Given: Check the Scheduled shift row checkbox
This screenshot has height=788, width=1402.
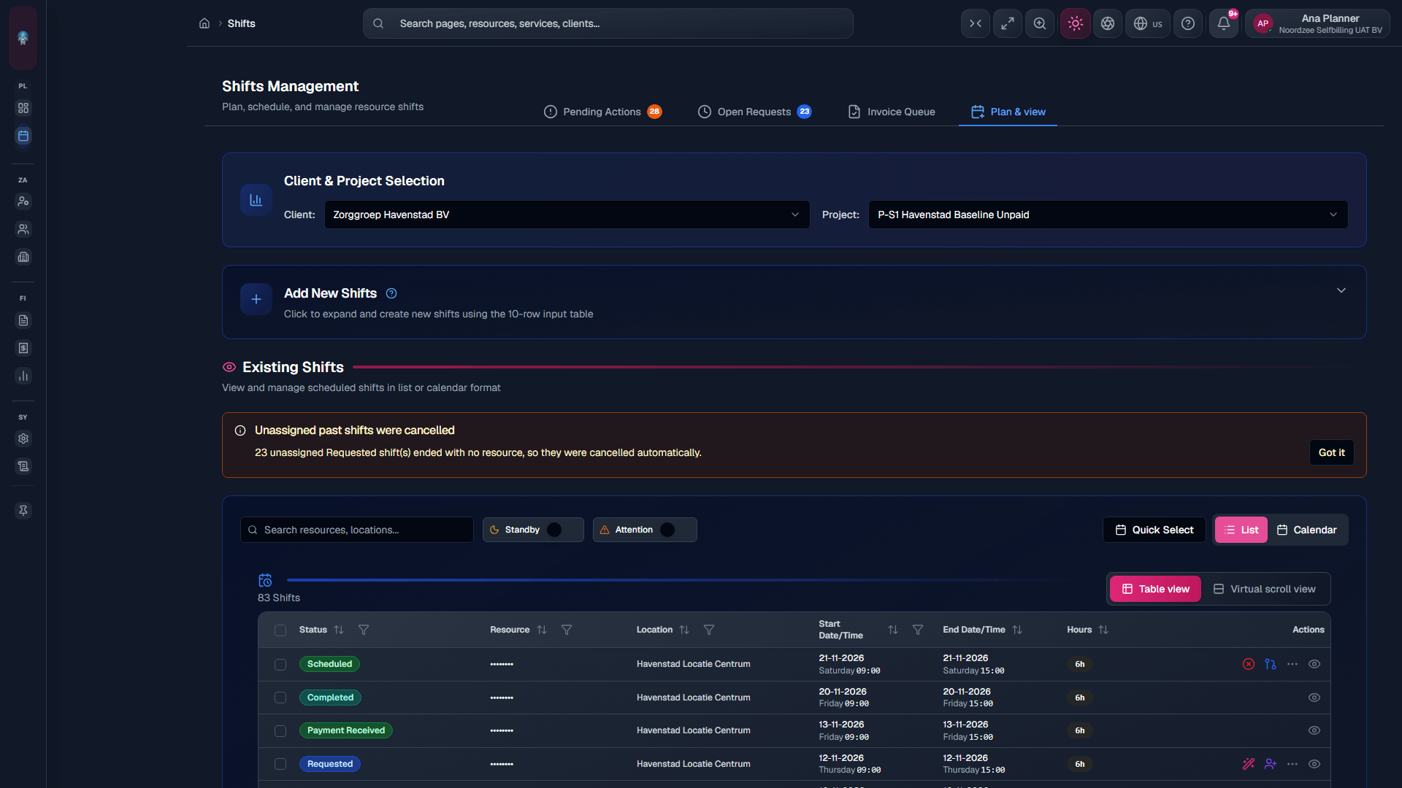Looking at the screenshot, I should [280, 665].
